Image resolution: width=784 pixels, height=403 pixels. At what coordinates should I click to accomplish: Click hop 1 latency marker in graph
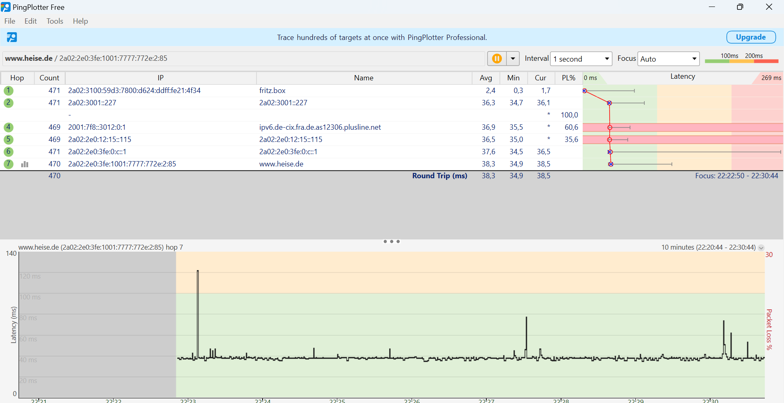click(x=585, y=91)
